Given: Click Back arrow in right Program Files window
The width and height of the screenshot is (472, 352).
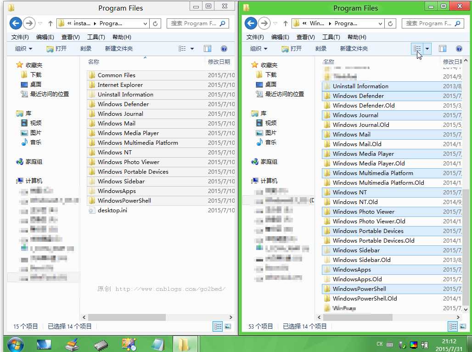Looking at the screenshot, I should pyautogui.click(x=251, y=23).
